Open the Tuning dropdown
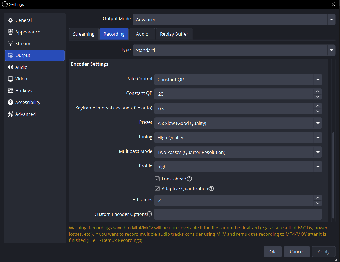The image size is (340, 262). [238, 138]
